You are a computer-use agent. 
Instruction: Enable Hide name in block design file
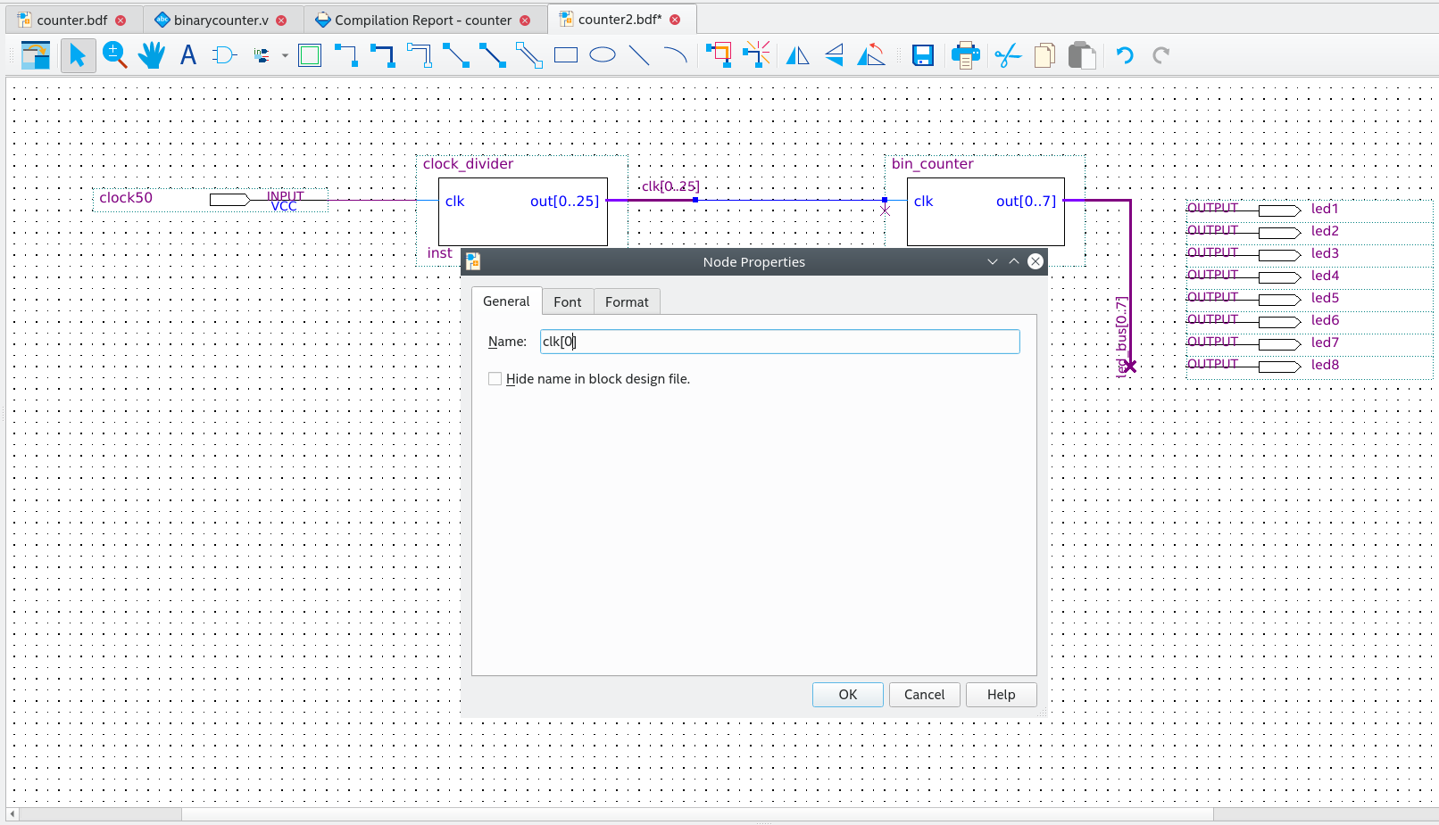(x=495, y=379)
